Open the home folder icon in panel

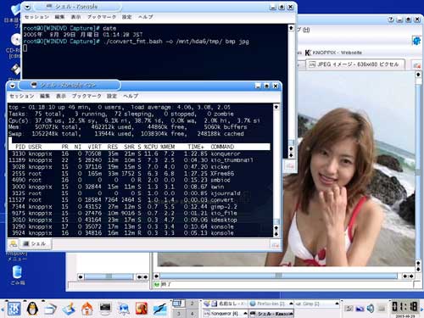pyautogui.click(x=86, y=309)
